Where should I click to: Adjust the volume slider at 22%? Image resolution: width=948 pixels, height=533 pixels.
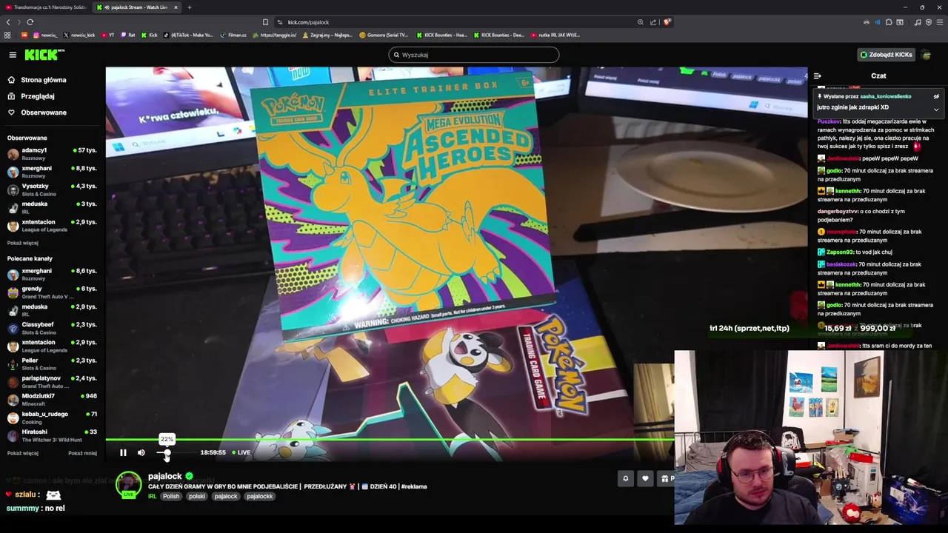pos(167,452)
